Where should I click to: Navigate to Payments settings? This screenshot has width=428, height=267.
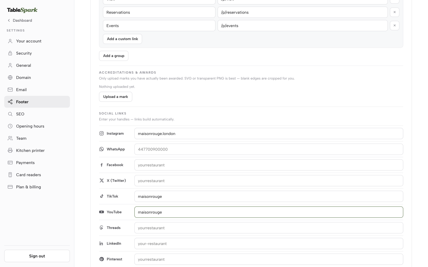(x=37, y=163)
